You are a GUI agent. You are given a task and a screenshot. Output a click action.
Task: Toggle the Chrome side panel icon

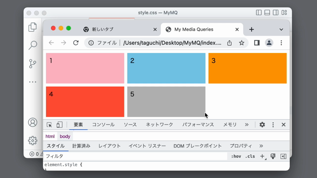(x=257, y=43)
